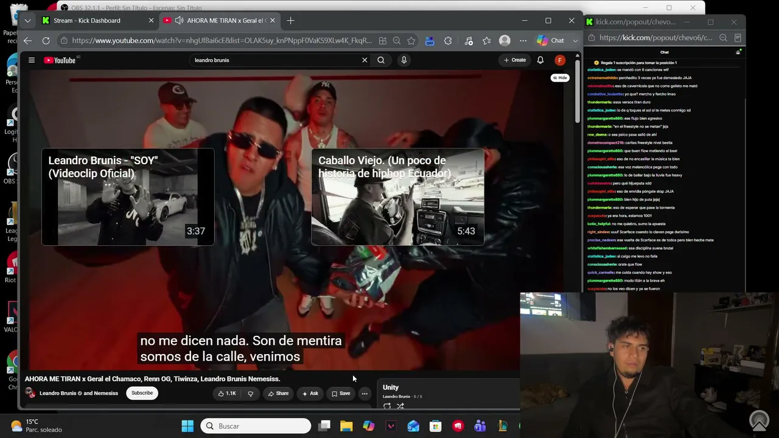The height and width of the screenshot is (438, 779).
Task: Click the Ask button under the video
Action: coord(310,394)
